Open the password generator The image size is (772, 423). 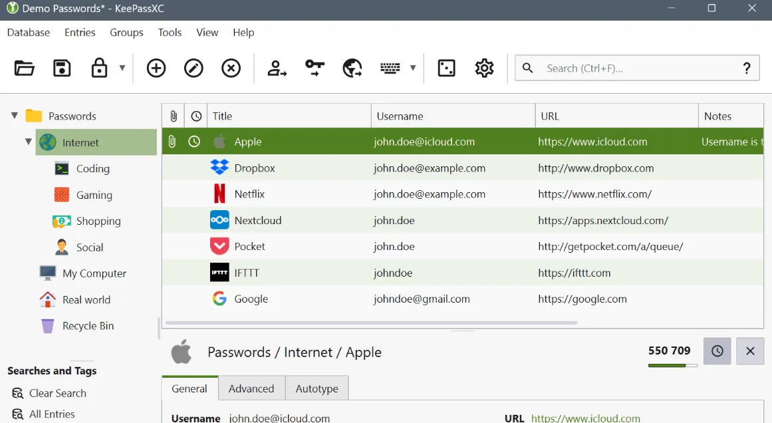point(446,68)
